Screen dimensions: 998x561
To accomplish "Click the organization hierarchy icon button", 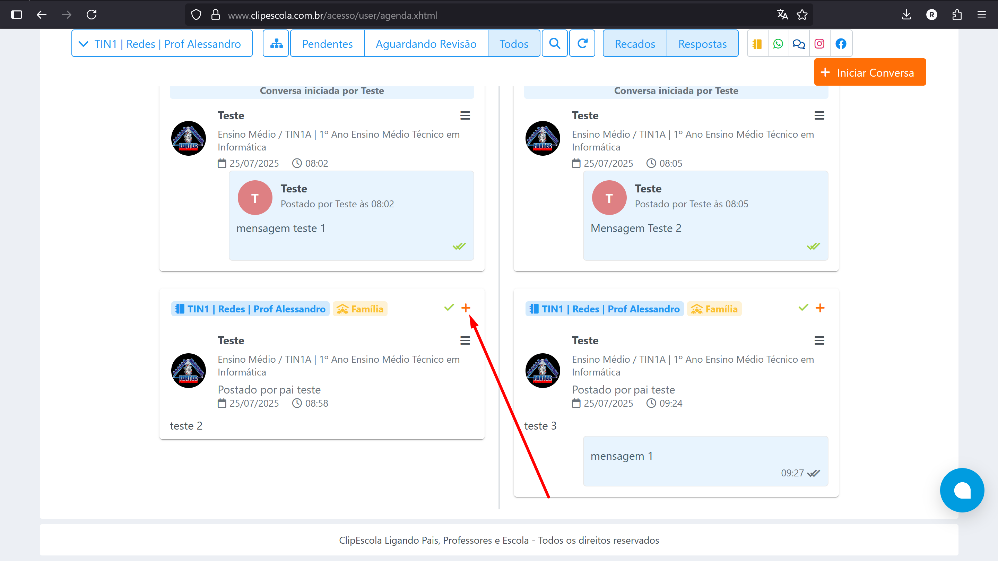I will (276, 43).
